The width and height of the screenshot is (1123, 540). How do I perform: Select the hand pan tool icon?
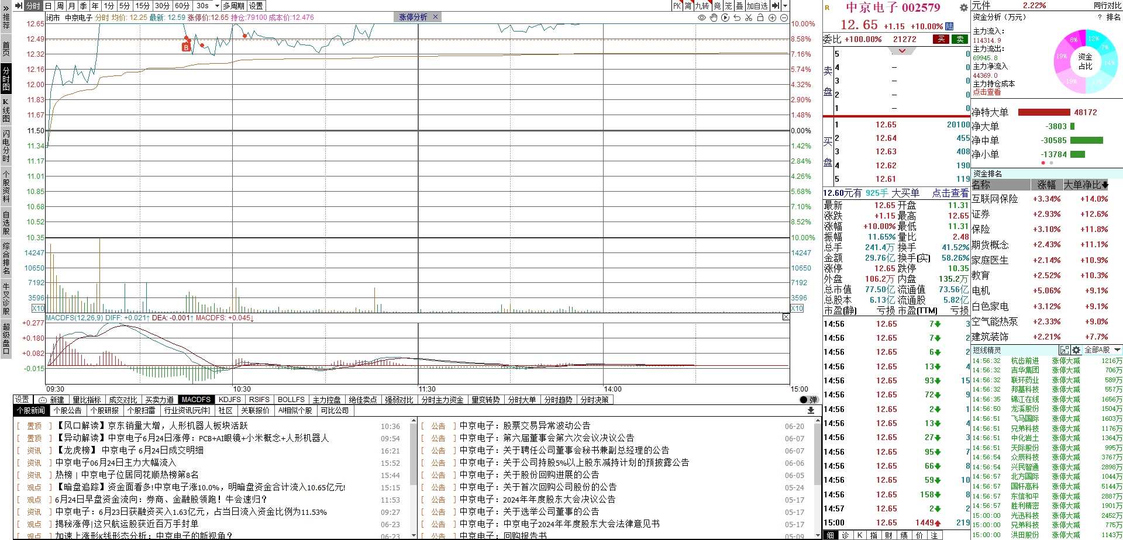pos(714,18)
